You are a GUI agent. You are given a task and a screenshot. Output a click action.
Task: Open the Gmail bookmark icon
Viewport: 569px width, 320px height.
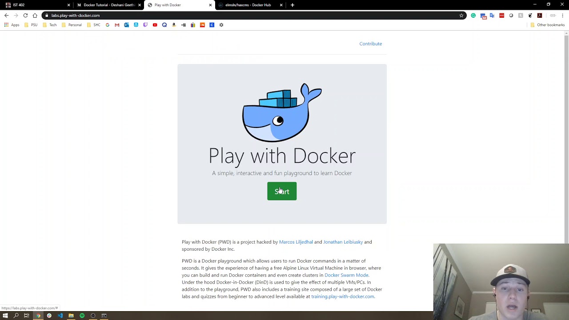tap(117, 25)
